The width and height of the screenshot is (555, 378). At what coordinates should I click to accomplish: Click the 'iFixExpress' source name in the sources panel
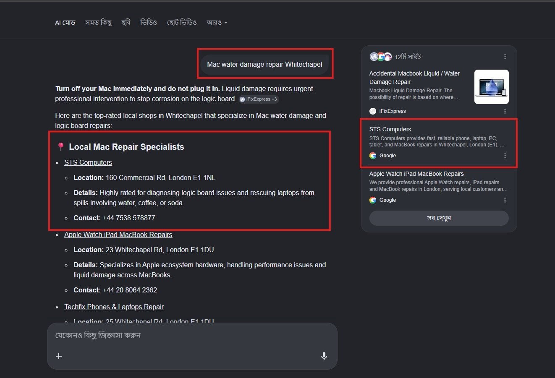click(393, 111)
